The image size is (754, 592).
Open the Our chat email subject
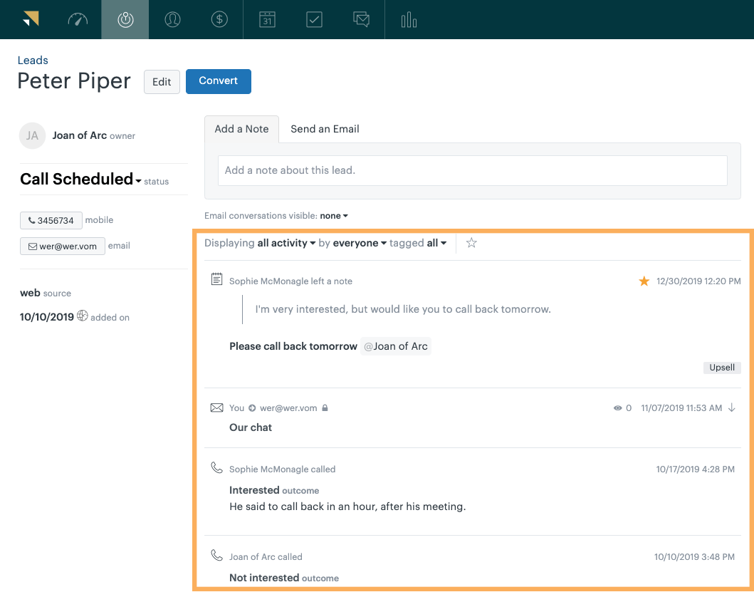coord(251,427)
